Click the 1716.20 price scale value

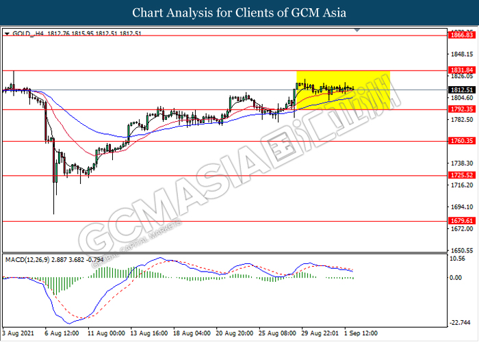click(x=462, y=185)
